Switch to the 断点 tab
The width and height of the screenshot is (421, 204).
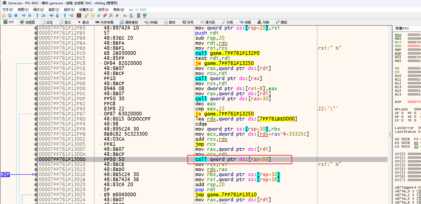pyautogui.click(x=83, y=22)
